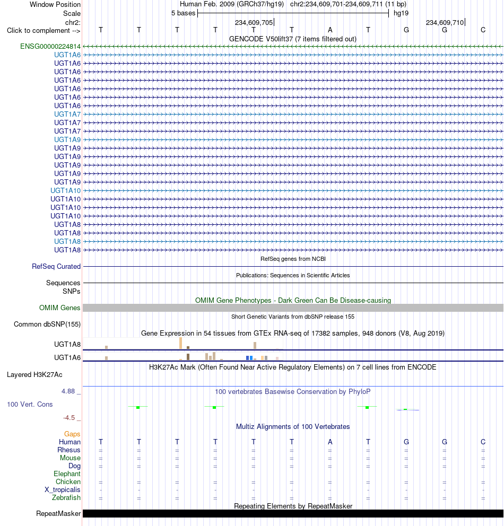Click the orange Gaps label
The height and width of the screenshot is (526, 504).
click(72, 434)
